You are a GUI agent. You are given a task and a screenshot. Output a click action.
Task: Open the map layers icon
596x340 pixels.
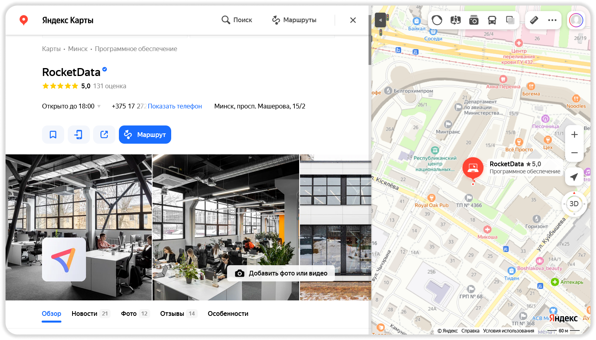coord(510,20)
